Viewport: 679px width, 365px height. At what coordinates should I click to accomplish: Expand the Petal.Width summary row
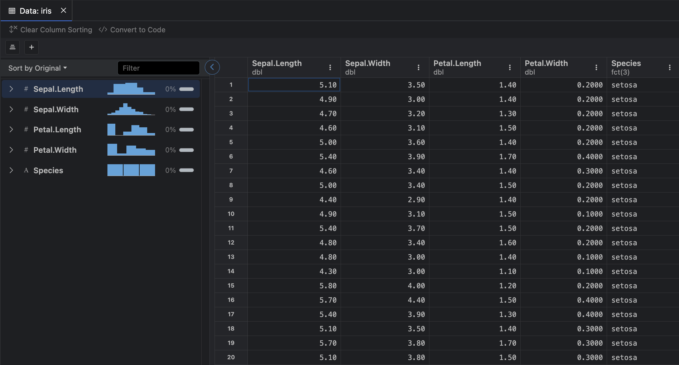click(x=11, y=150)
